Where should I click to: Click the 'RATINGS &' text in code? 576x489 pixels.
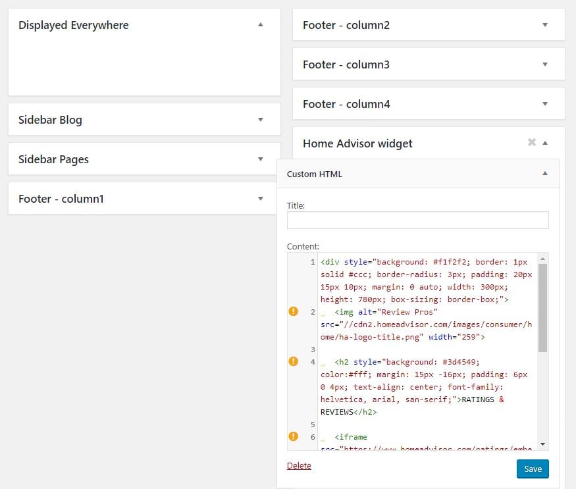click(483, 399)
